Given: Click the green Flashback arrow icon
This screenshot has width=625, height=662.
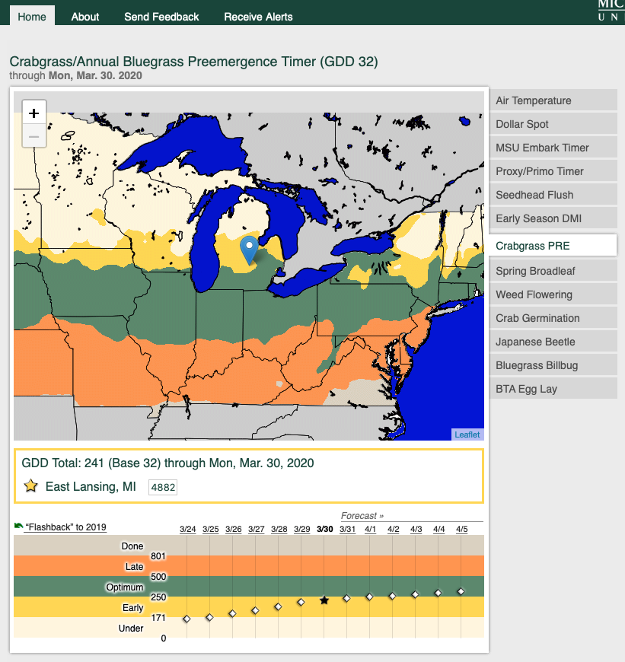Looking at the screenshot, I should coord(19,527).
